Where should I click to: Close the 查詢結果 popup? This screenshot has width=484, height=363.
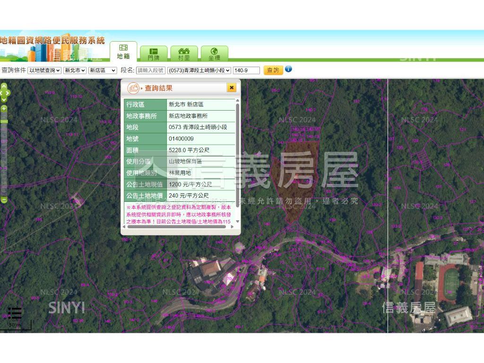(x=232, y=87)
